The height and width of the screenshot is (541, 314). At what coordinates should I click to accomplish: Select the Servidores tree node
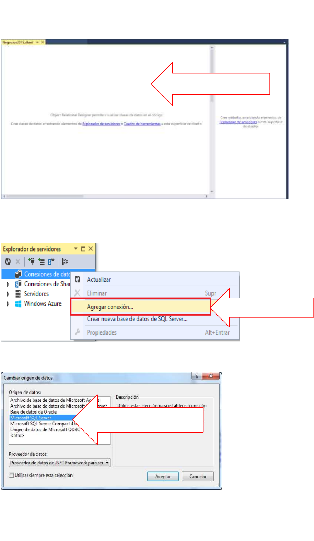point(36,294)
